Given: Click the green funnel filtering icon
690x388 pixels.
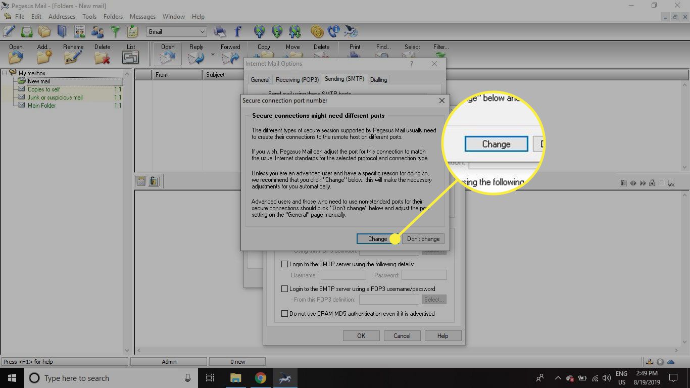Looking at the screenshot, I should pyautogui.click(x=116, y=31).
